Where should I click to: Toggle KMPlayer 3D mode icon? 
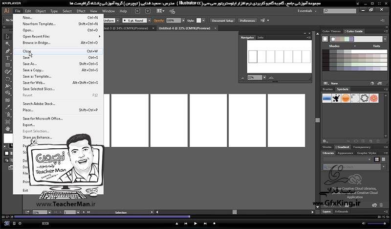(6, 223)
